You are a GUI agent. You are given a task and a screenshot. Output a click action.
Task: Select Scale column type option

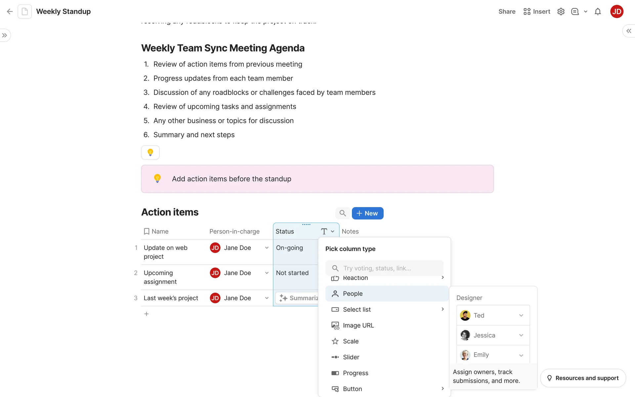351,341
